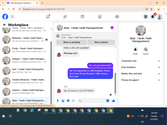The height and width of the screenshot is (125, 167).
Task: Click the message input field Aa
Action: (92, 101)
